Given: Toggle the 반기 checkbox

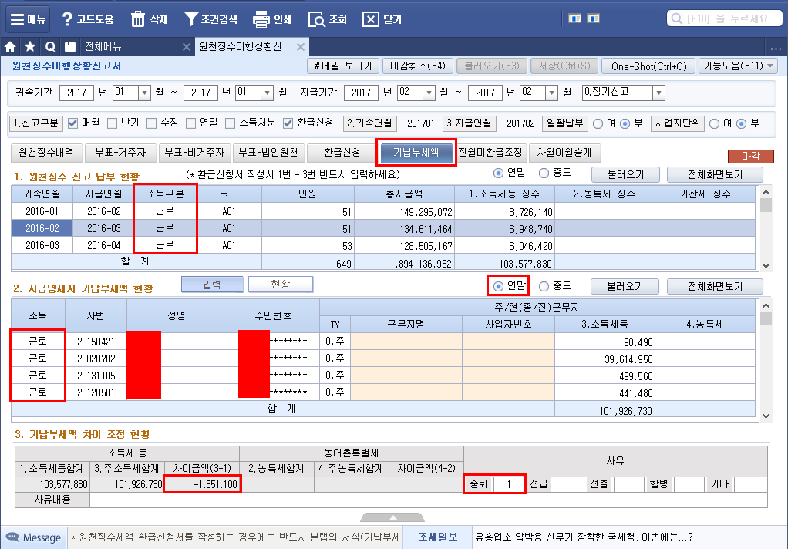Looking at the screenshot, I should coord(112,123).
